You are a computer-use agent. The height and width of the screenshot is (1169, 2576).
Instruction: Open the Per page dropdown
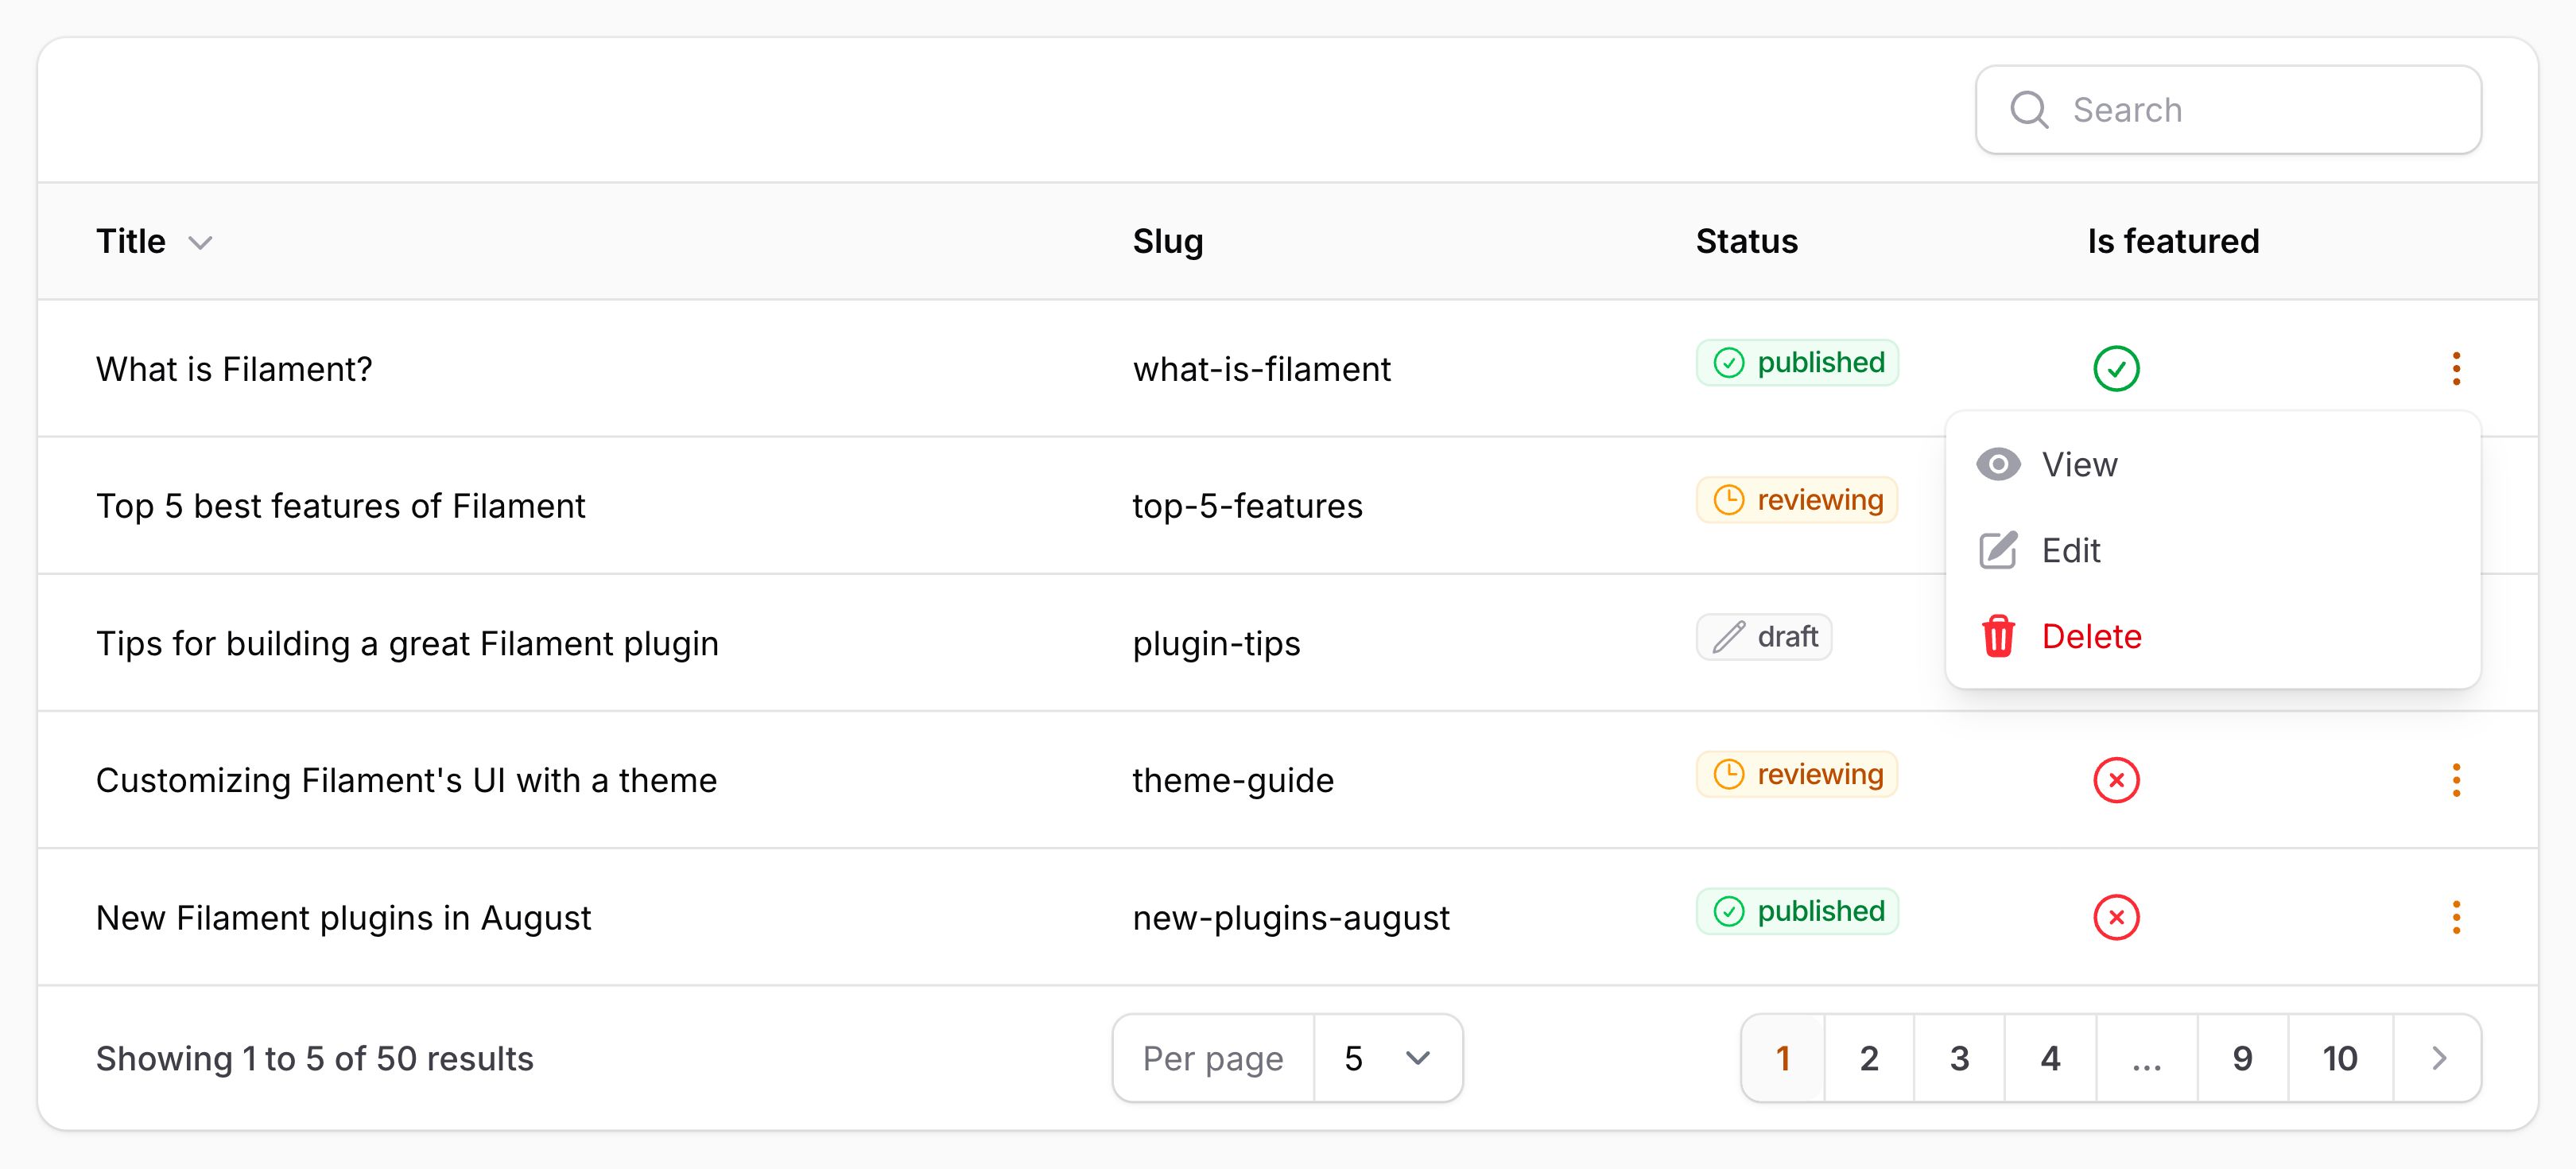[x=1387, y=1058]
